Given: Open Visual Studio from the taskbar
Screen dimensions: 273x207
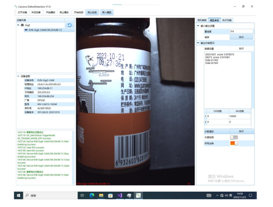Looking at the screenshot, I should click(x=120, y=196).
